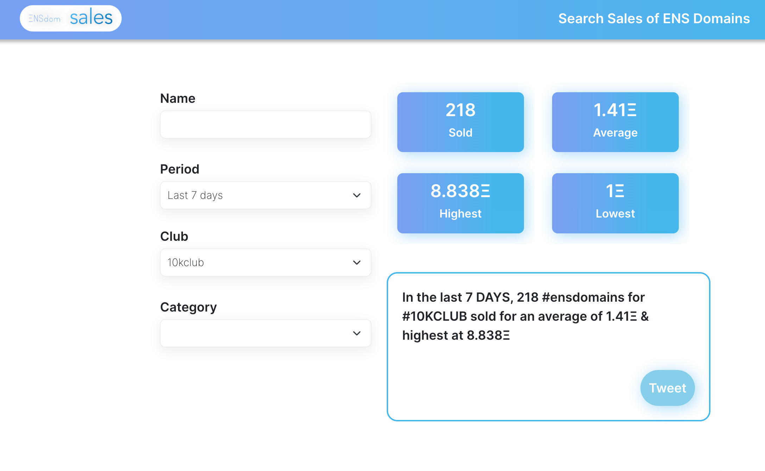The width and height of the screenshot is (765, 471).
Task: Click the 8.838Ξ Highest stat card
Action: pyautogui.click(x=460, y=203)
